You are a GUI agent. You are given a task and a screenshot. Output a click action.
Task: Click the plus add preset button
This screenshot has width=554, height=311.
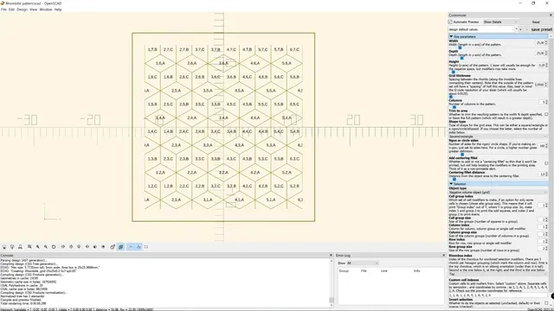click(x=520, y=29)
